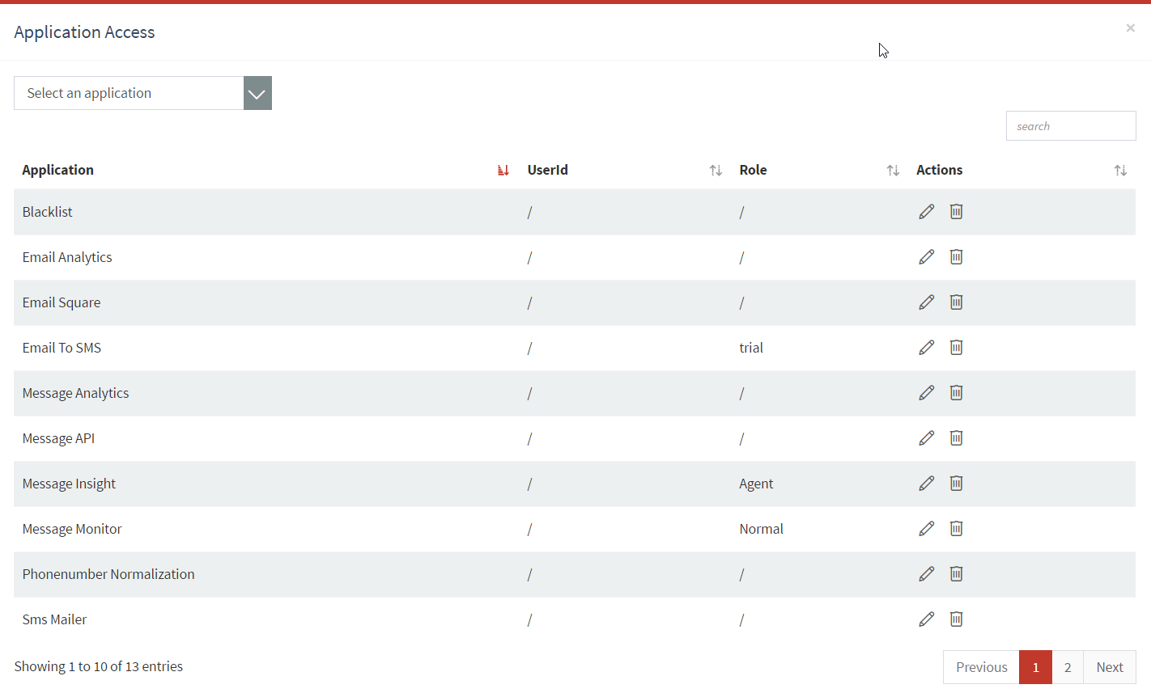Close the Application Access dialog
The image size is (1151, 693).
point(1130,28)
